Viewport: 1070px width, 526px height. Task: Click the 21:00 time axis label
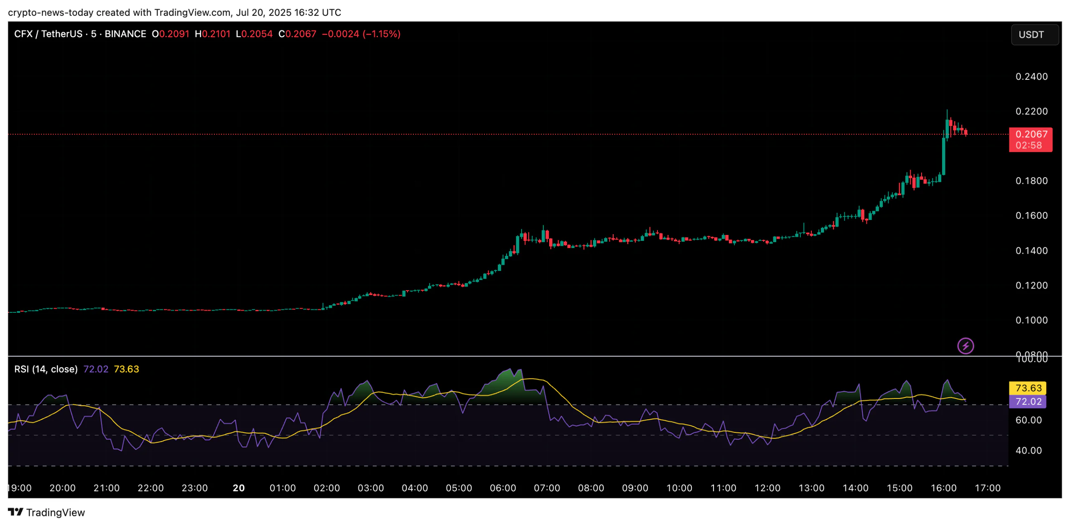tap(107, 488)
